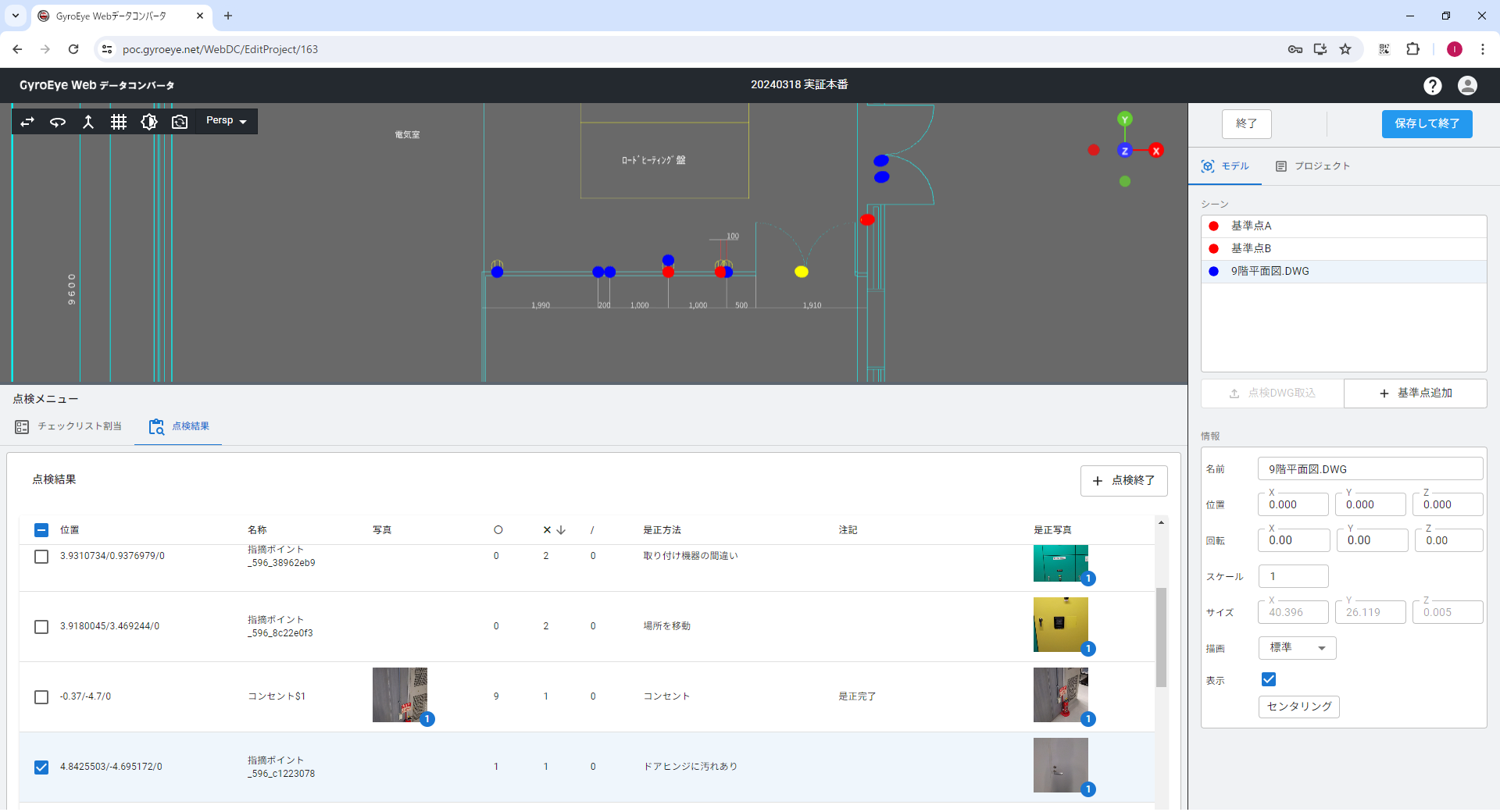The image size is (1500, 812).
Task: Click the センタリング button
Action: pos(1299,707)
